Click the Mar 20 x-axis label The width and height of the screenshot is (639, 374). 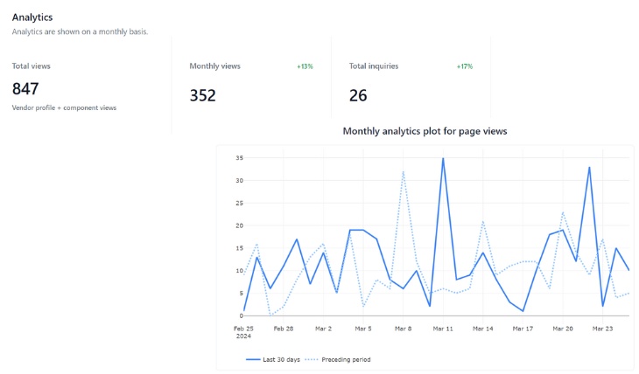[x=563, y=329]
